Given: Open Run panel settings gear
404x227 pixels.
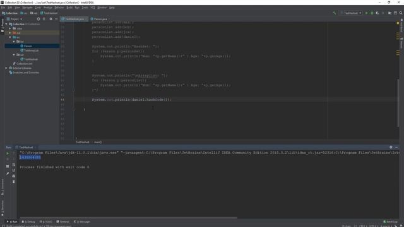Looking at the screenshot, I should (391, 147).
